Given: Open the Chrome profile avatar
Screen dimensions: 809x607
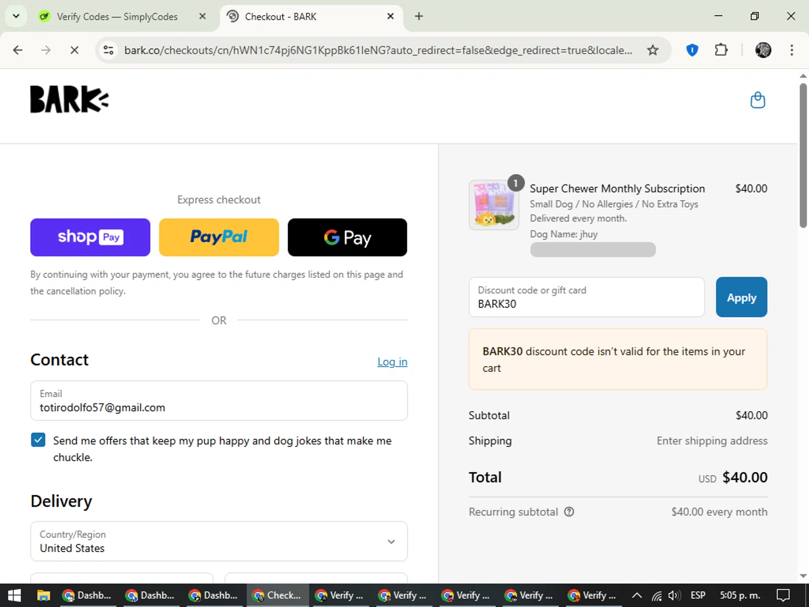Looking at the screenshot, I should 763,50.
